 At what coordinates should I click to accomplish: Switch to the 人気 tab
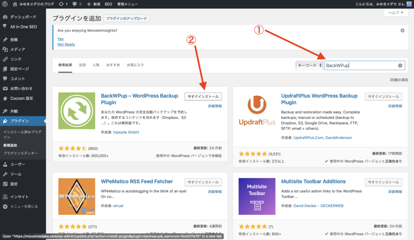(96, 65)
